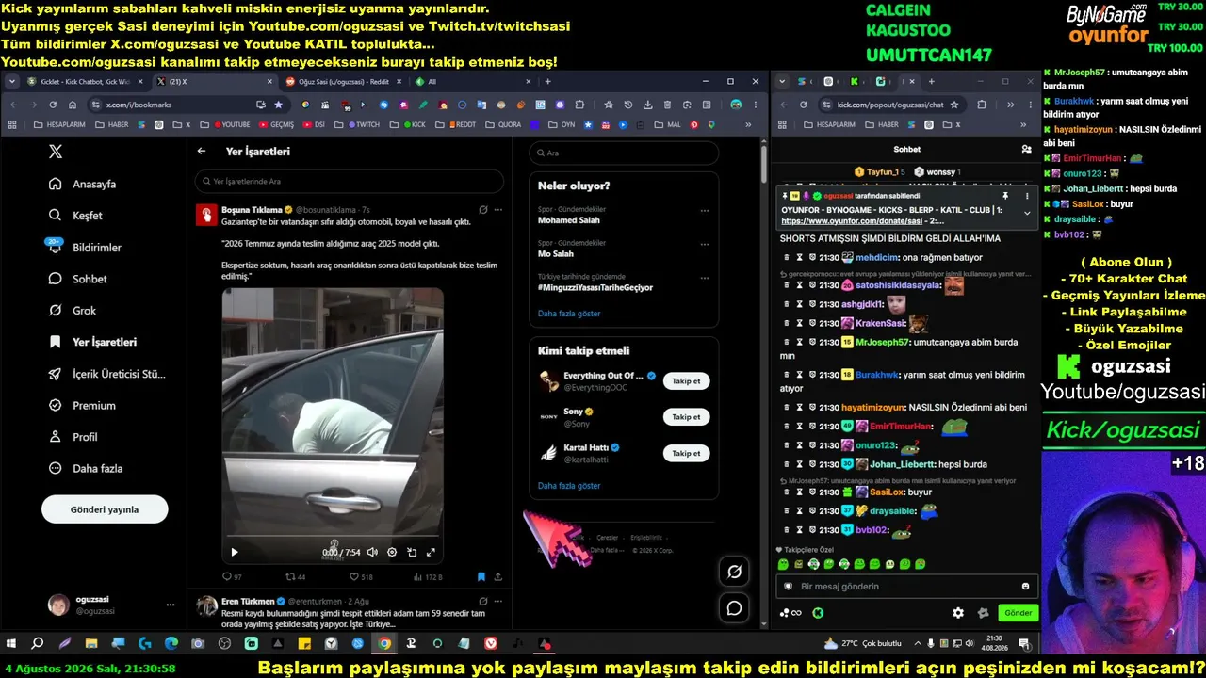Open more options on Eren Türkmen post
1206x678 pixels.
tap(497, 601)
